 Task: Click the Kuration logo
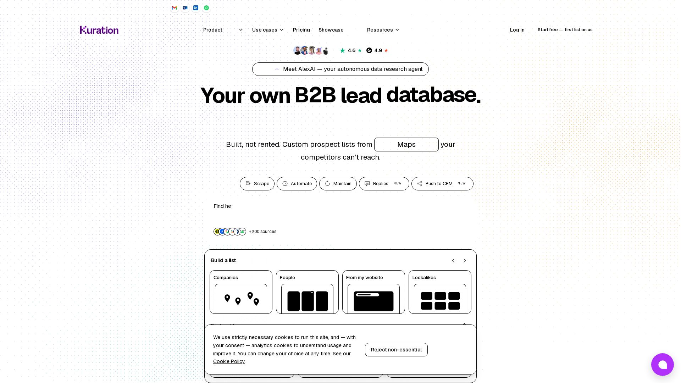(99, 30)
